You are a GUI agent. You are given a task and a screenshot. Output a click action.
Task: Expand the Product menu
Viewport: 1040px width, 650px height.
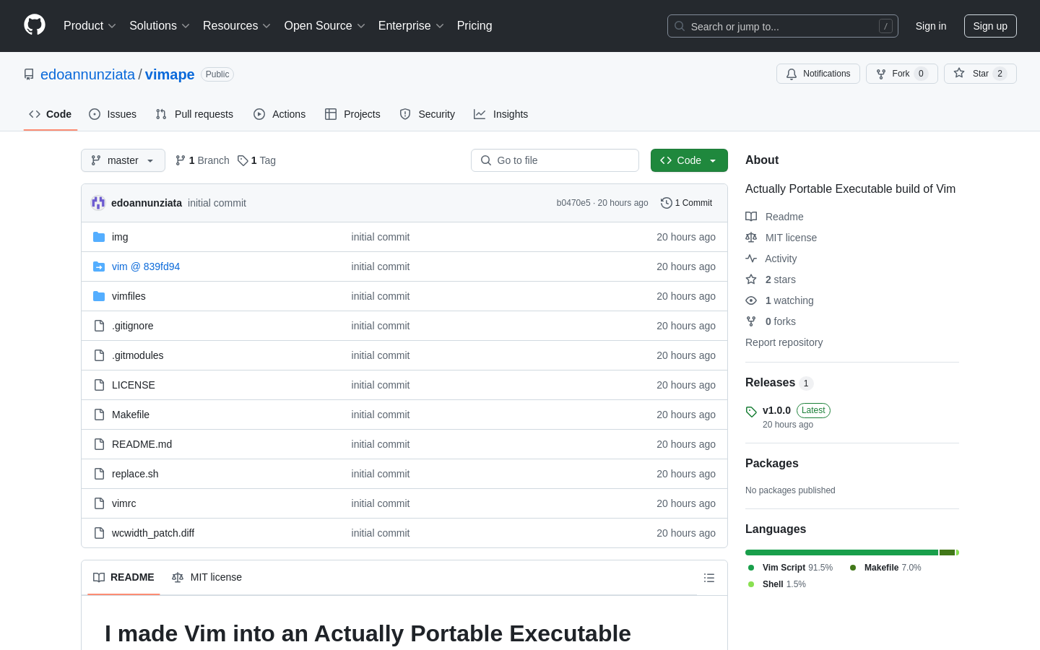(90, 26)
